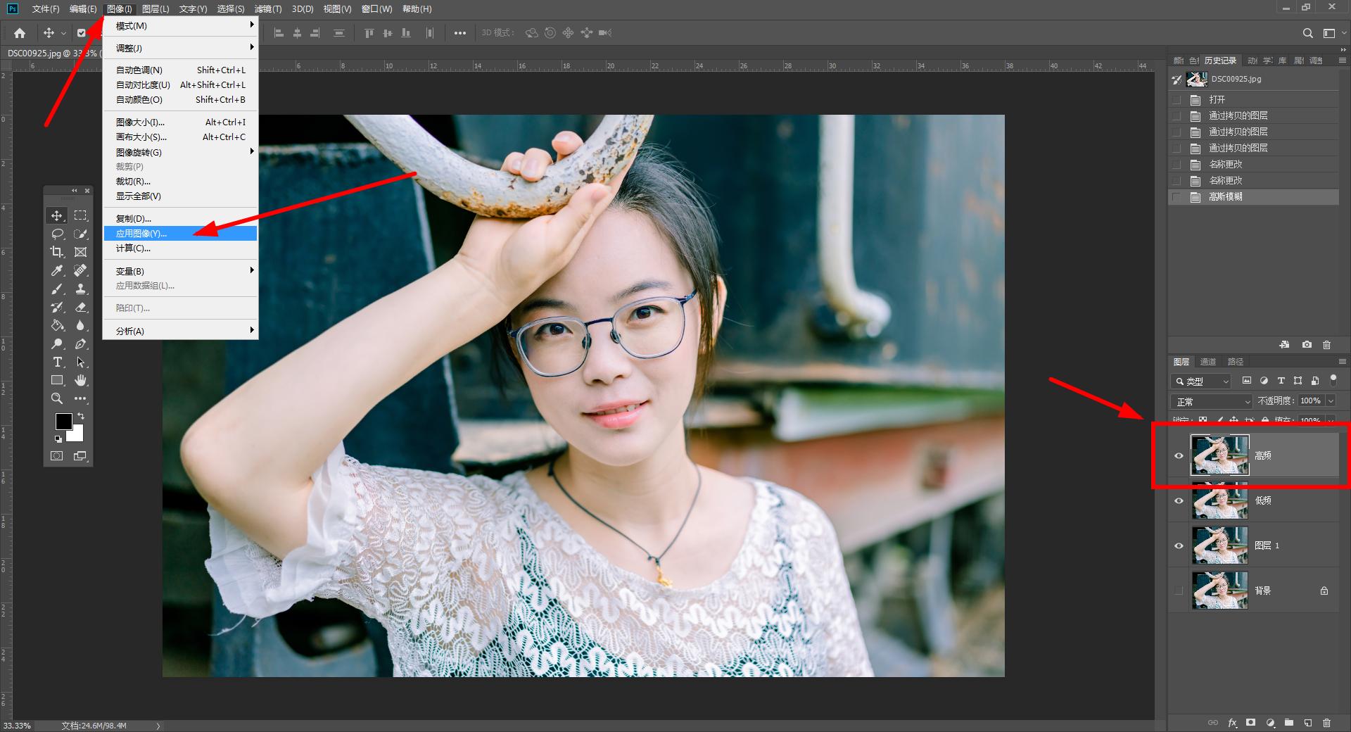The width and height of the screenshot is (1351, 732).
Task: Select the Rectangular Marquee tool
Action: click(x=81, y=215)
